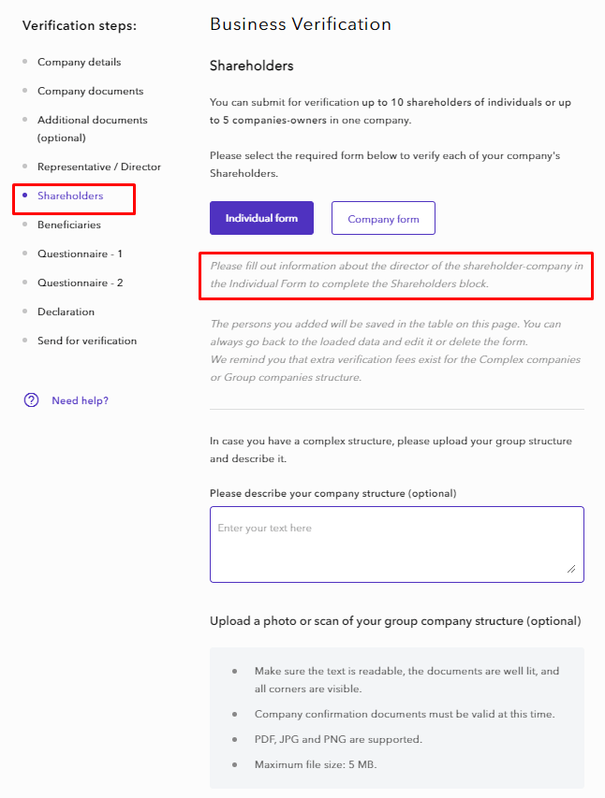Choose the Company form button
The height and width of the screenshot is (798, 605).
point(383,219)
